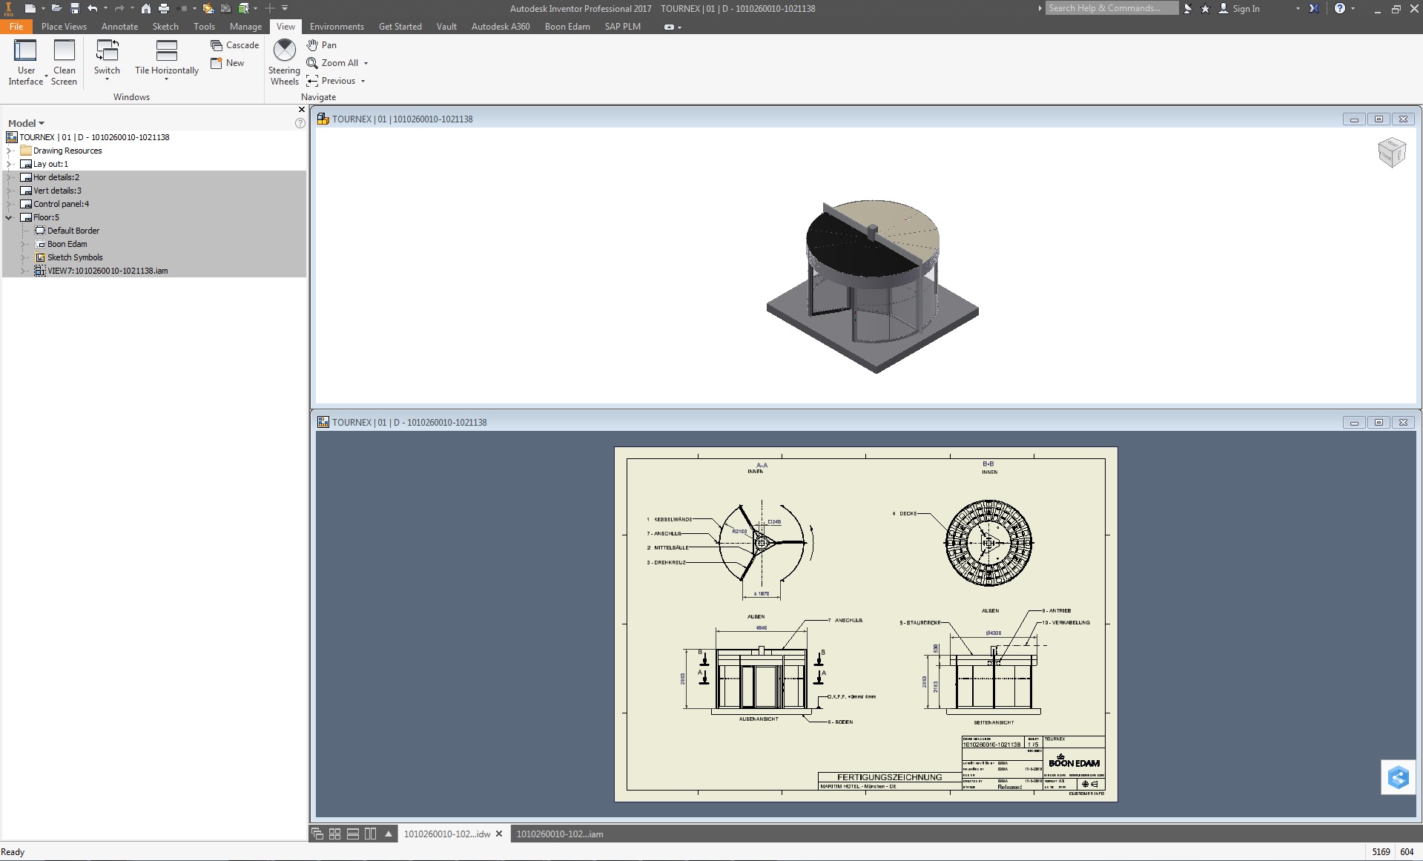The image size is (1423, 861).
Task: Switch to the .iam document tab
Action: pyautogui.click(x=559, y=834)
